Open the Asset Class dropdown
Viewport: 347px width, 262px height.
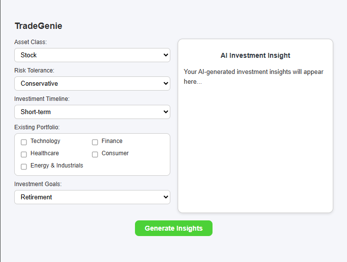[x=92, y=55]
